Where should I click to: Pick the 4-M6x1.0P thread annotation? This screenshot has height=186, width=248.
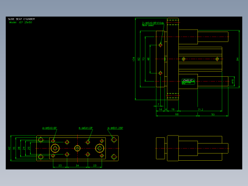85,128
